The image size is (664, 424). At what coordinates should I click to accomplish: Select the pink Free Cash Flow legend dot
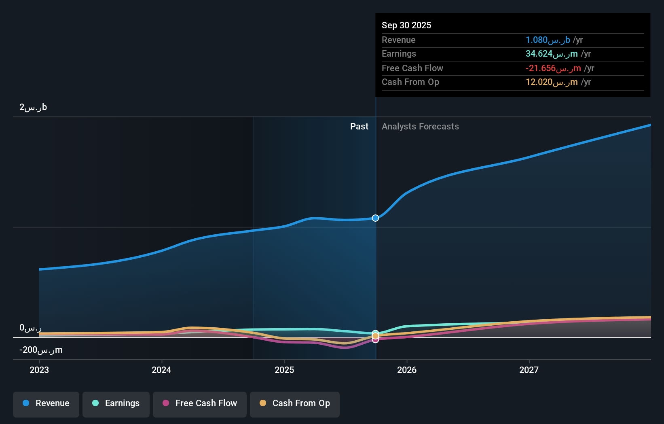pyautogui.click(x=166, y=403)
